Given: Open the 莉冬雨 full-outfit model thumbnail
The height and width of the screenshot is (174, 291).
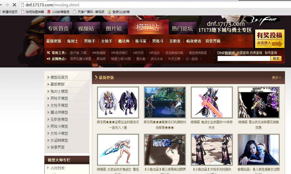Looking at the screenshot, I should [x=118, y=102].
